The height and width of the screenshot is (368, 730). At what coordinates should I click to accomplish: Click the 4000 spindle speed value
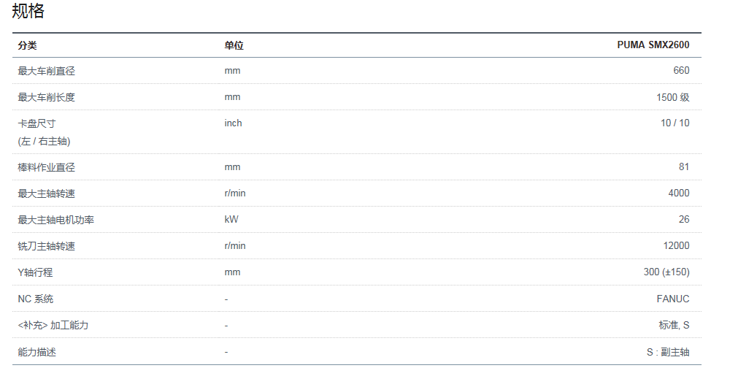point(679,193)
